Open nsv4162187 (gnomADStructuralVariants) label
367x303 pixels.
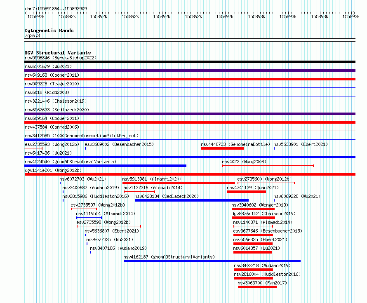[x=169, y=257]
